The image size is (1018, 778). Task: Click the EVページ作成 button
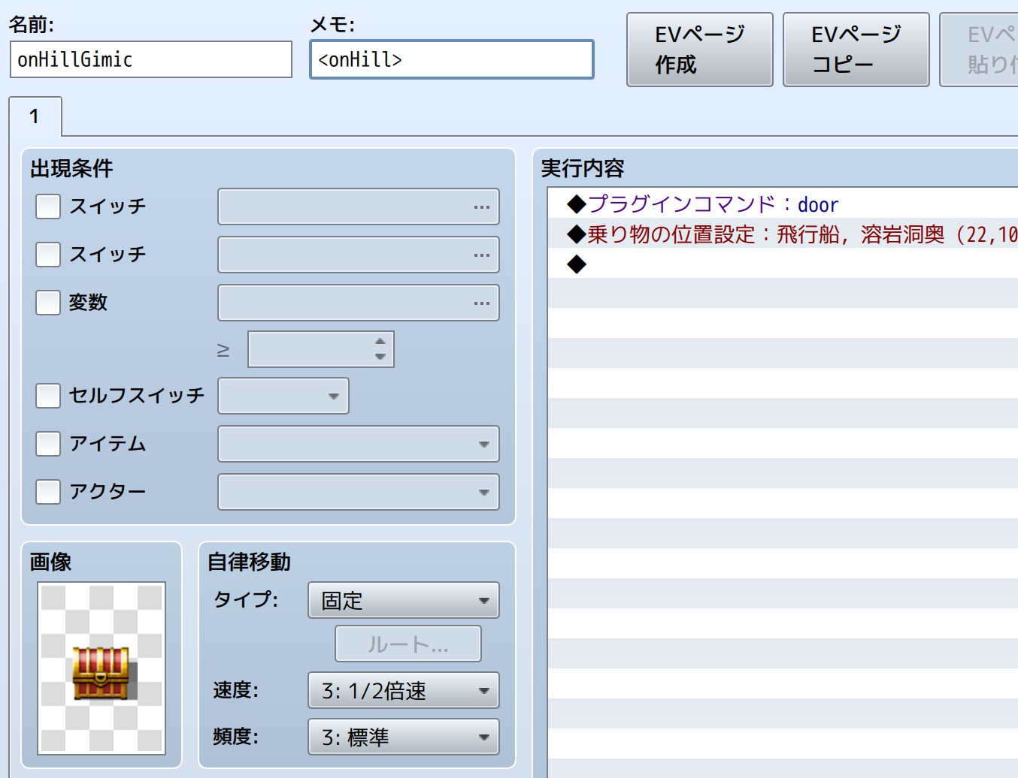[699, 50]
